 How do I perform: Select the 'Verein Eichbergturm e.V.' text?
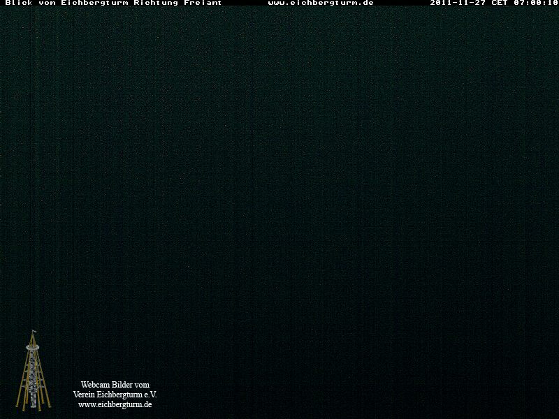point(115,395)
